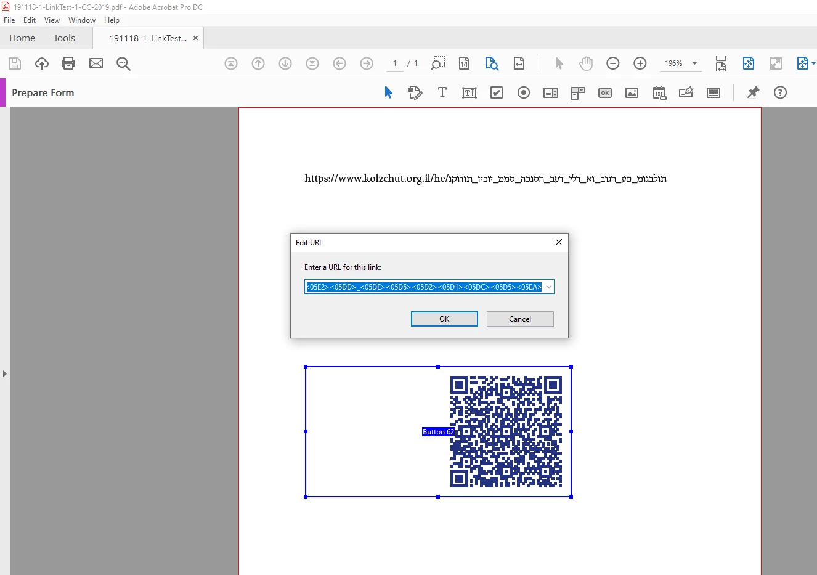Send file by email envelope icon
This screenshot has width=817, height=575.
pos(96,63)
